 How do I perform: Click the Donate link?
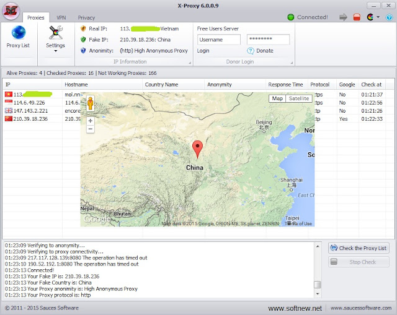click(x=265, y=51)
